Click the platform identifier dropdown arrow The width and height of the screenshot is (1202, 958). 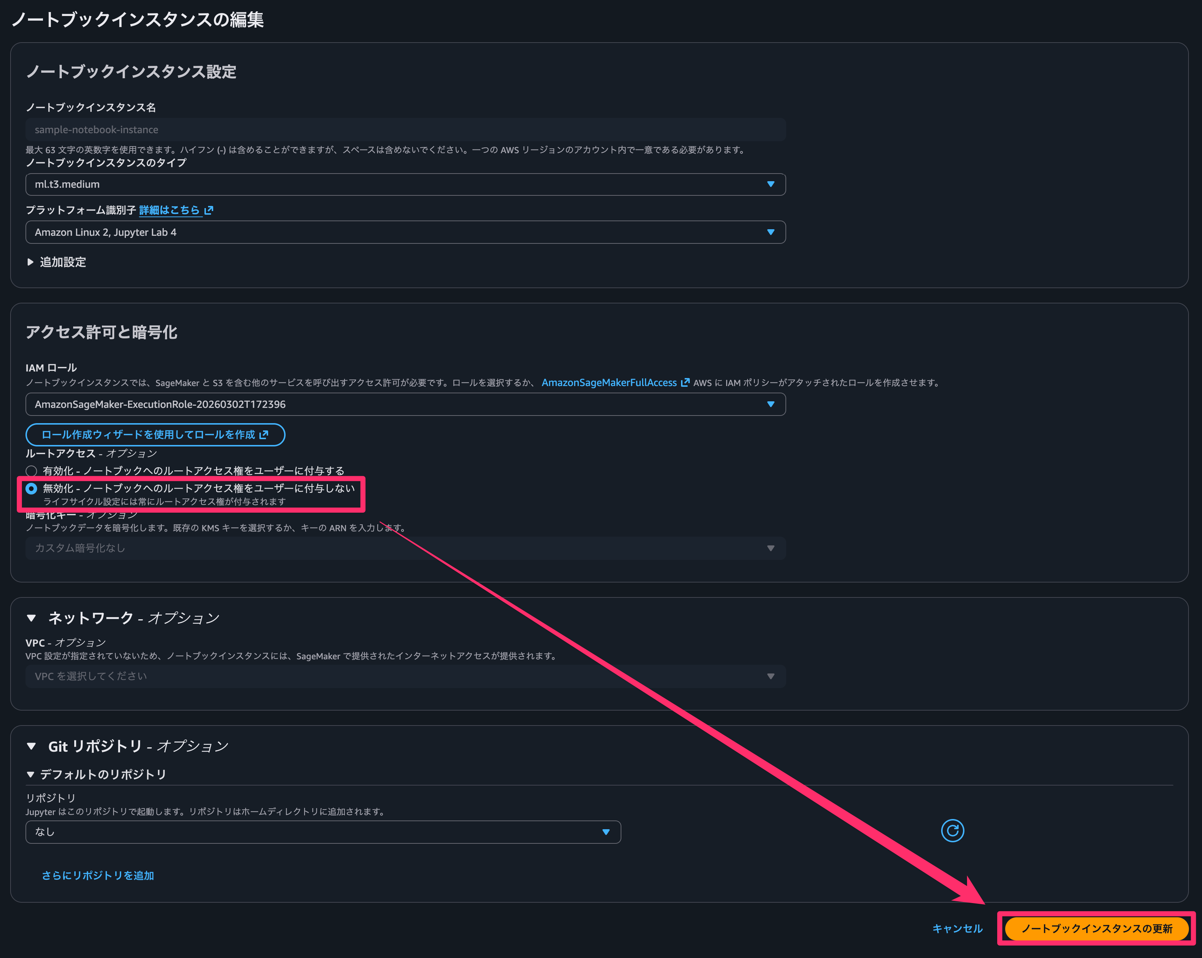771,232
